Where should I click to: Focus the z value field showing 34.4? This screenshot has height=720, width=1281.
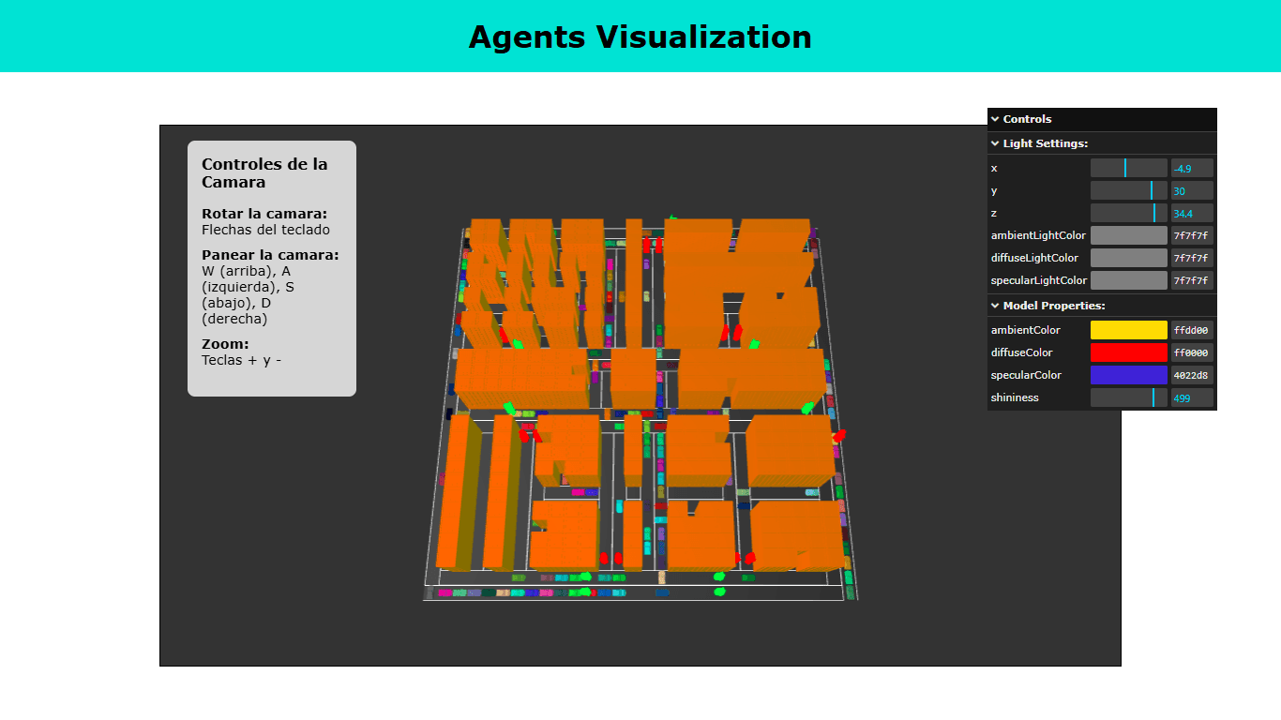tap(1192, 213)
